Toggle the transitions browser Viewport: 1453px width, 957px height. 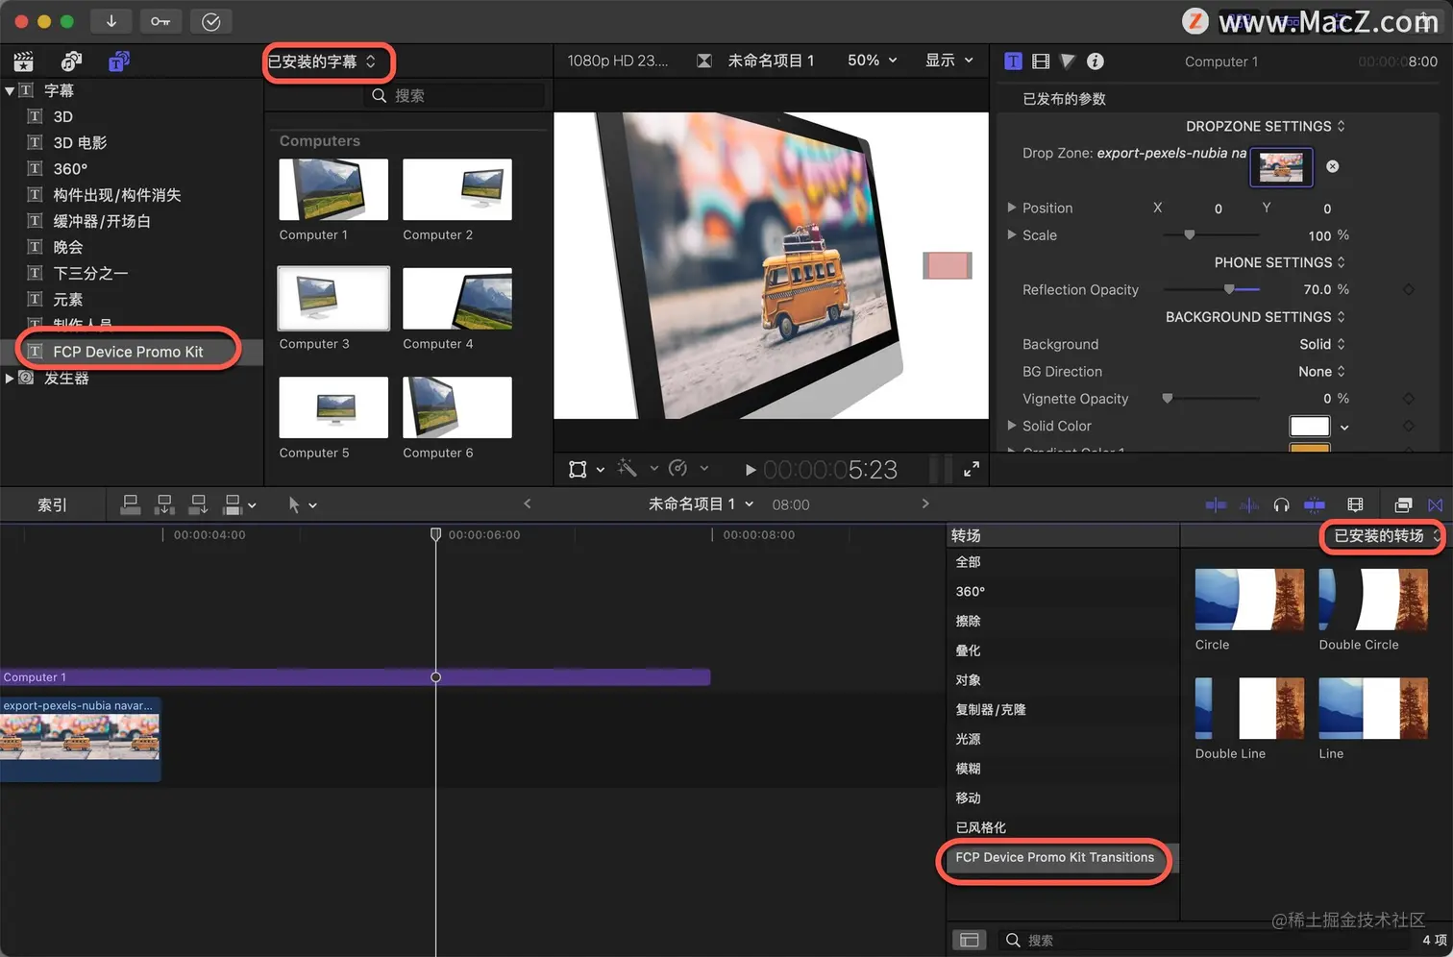point(1435,504)
